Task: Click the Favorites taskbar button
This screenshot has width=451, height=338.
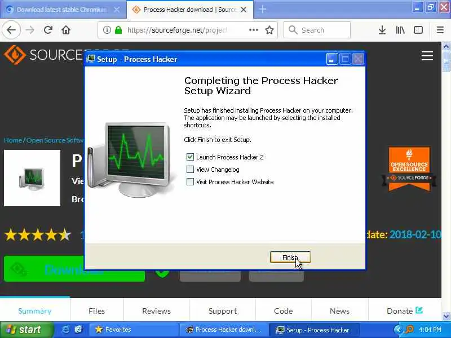Action: (x=134, y=330)
